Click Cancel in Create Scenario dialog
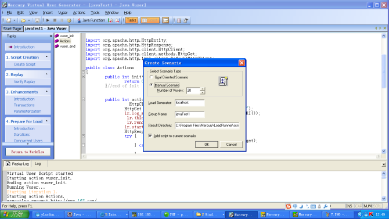389x219 pixels. pyautogui.click(x=231, y=145)
